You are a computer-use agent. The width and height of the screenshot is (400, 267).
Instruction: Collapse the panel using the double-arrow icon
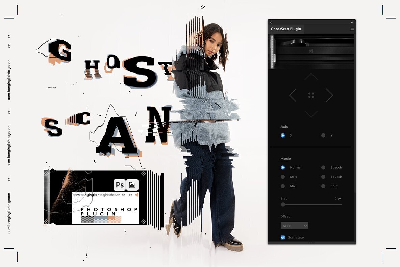pos(352,22)
